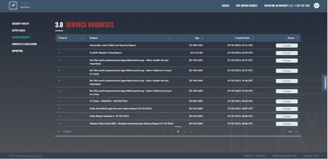This screenshot has width=328, height=159.
Task: Click Closed status of Daily Report Summary
Action: click(x=287, y=116)
